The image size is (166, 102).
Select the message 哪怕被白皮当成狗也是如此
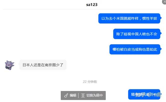(x=135, y=49)
